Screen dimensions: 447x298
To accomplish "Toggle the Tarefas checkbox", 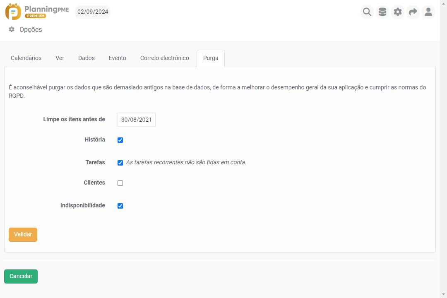I will [120, 163].
